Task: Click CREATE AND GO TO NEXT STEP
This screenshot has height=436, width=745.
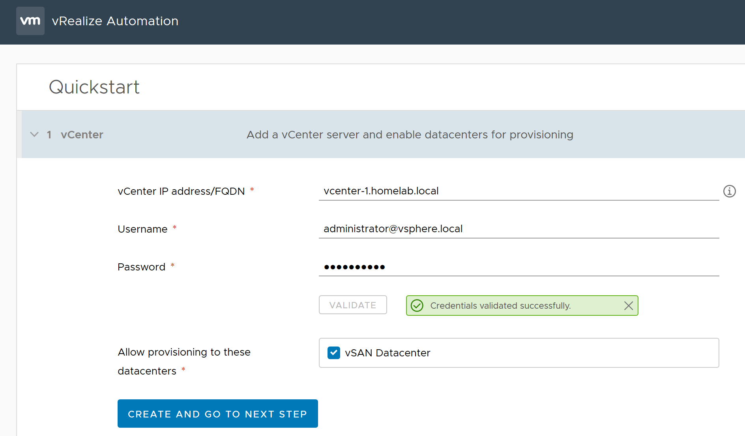Action: [x=218, y=414]
